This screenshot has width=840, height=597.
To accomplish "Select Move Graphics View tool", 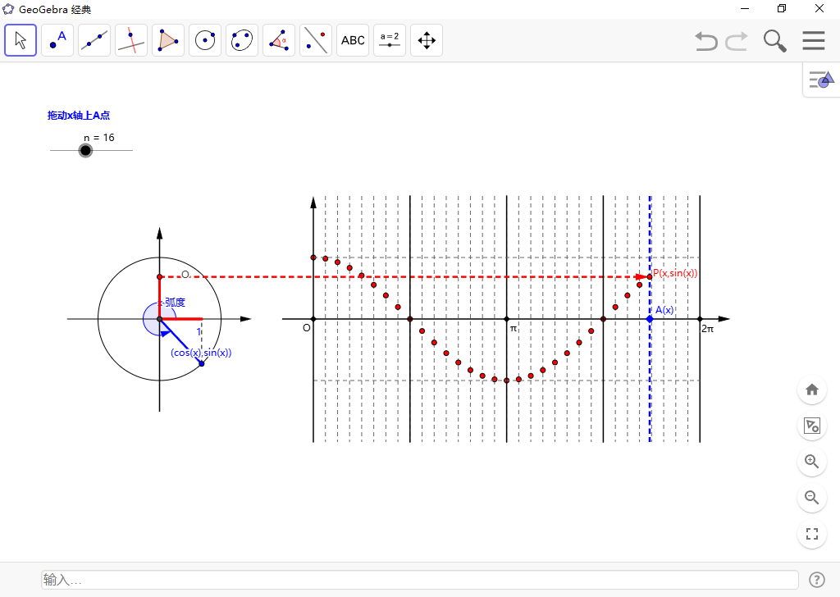I will pos(427,40).
